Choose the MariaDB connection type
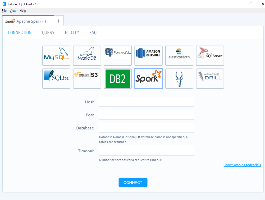 pos(87,56)
